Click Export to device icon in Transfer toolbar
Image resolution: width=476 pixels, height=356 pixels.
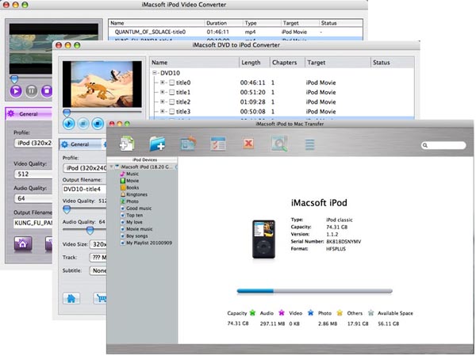(188, 144)
